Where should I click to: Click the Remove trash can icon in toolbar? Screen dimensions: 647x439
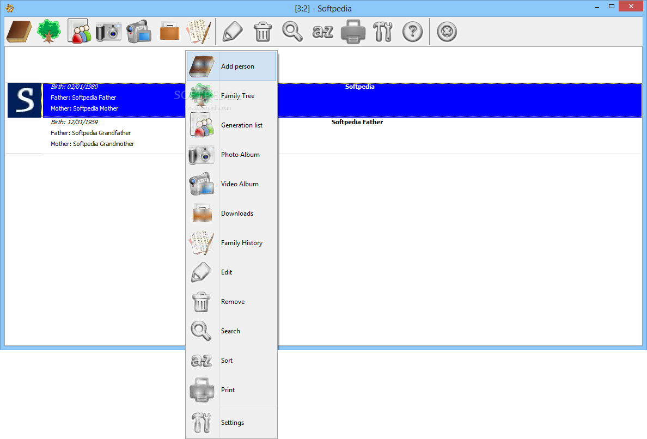[263, 32]
